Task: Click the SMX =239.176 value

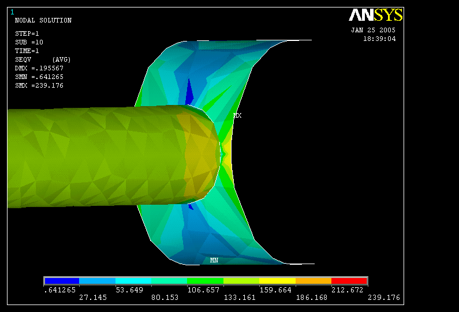Action: coord(39,85)
